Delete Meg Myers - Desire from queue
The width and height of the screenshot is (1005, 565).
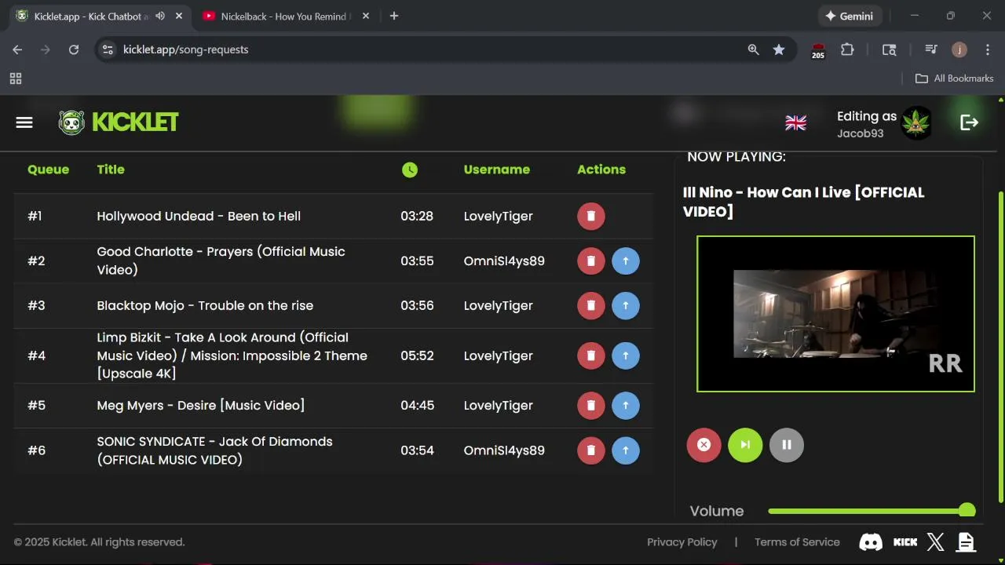click(x=591, y=405)
